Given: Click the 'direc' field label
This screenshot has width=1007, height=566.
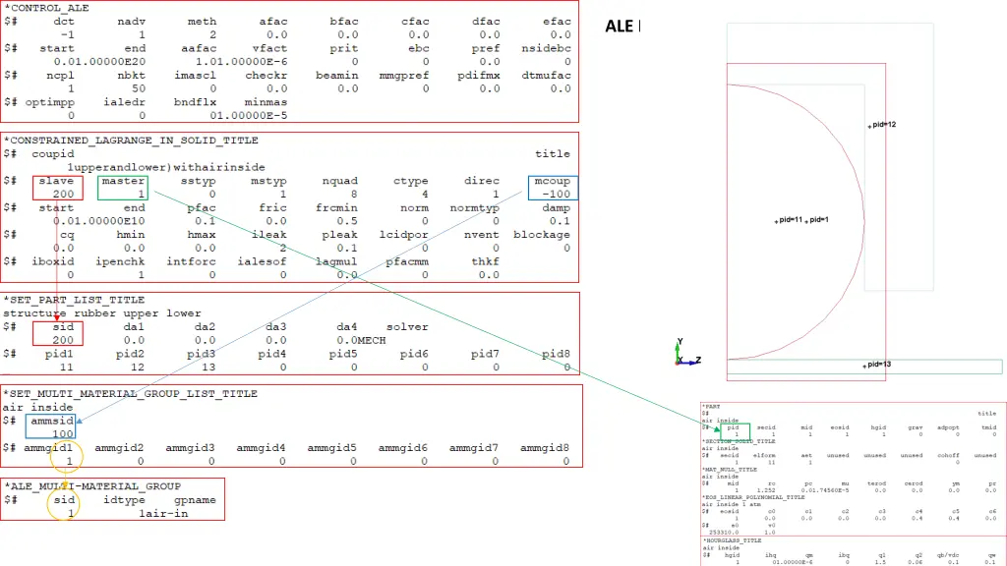Looking at the screenshot, I should coord(482,181).
